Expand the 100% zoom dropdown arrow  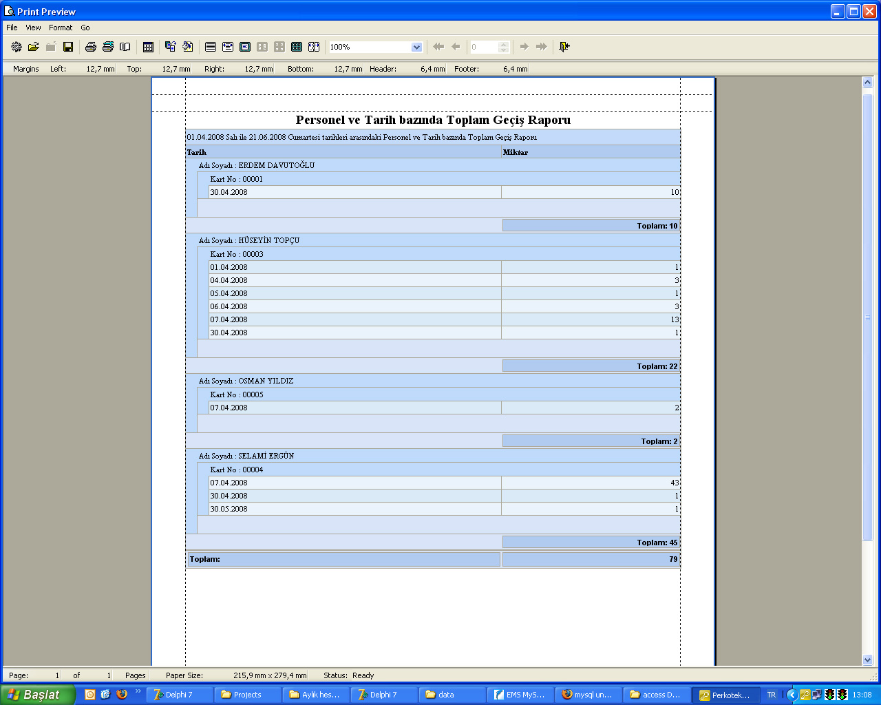pyautogui.click(x=416, y=47)
